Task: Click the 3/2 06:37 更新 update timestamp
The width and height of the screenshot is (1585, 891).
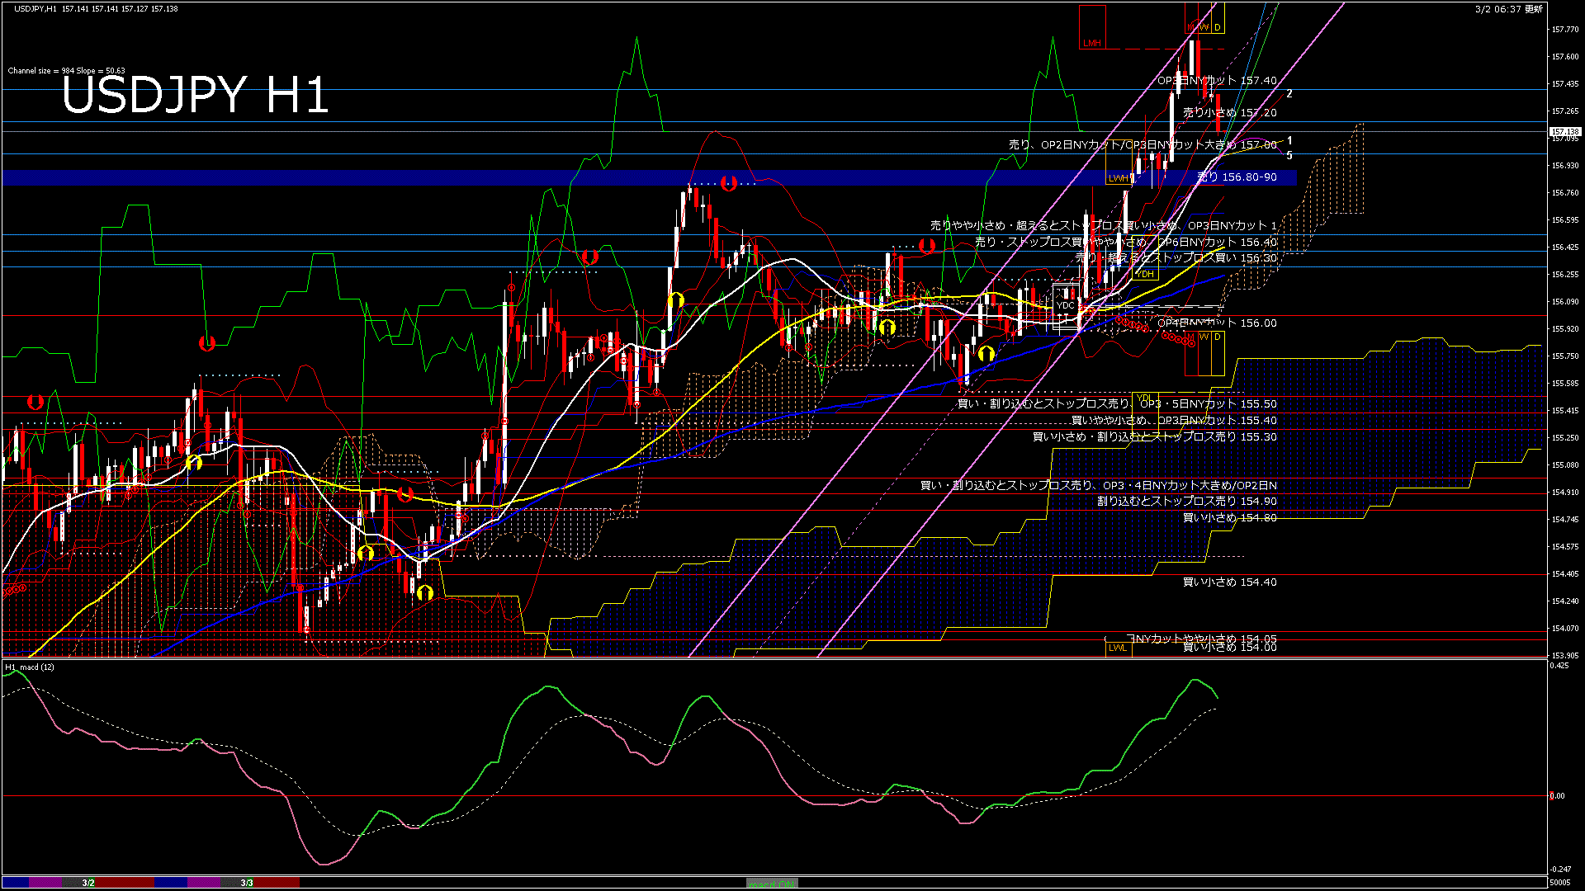Action: [x=1508, y=9]
